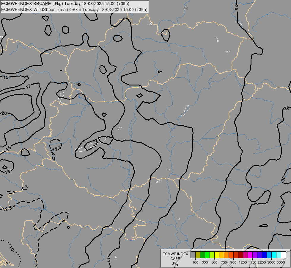The height and width of the screenshot is (268, 291).
Task: Click the legend value 700
Action: tap(224, 262)
